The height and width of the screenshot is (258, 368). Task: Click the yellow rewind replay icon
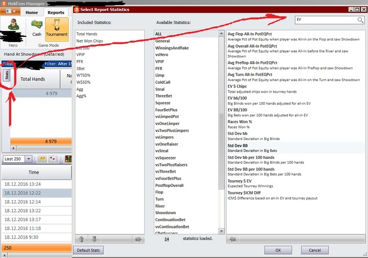pos(43,159)
